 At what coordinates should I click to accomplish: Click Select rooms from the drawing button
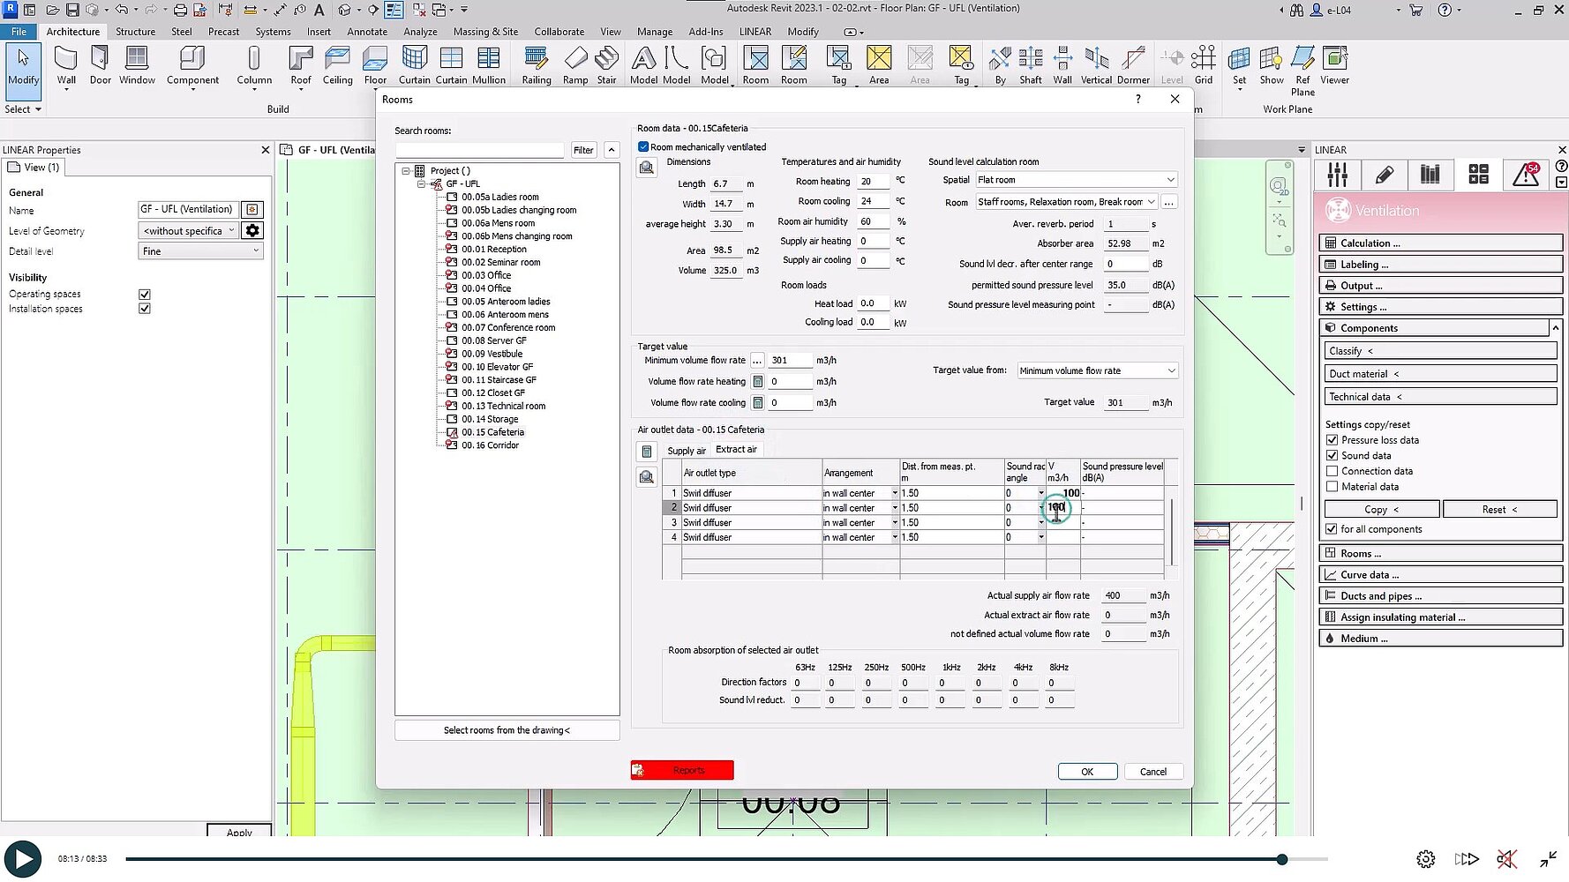tap(507, 730)
